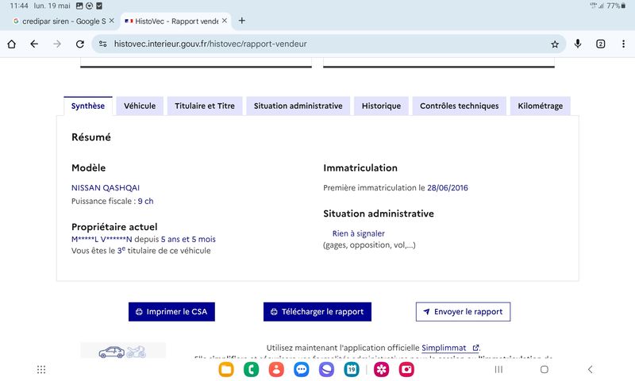Open the purple Samsung Internet app

tap(326, 369)
